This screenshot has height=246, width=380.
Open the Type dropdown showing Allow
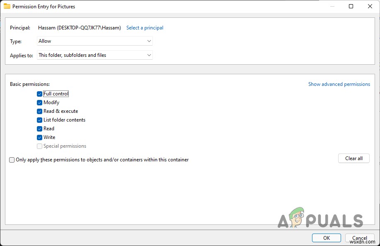tap(94, 41)
